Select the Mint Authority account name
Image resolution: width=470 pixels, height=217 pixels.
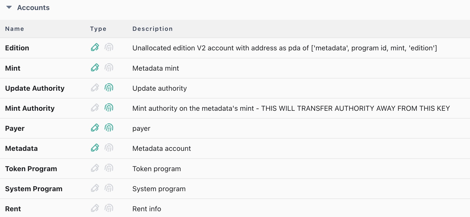coord(30,108)
